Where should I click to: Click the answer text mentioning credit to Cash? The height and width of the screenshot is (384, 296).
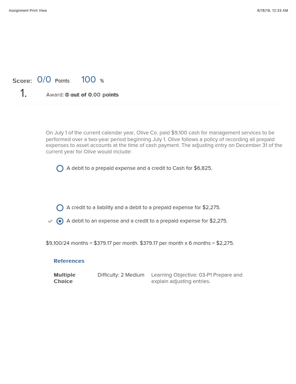[x=139, y=168]
